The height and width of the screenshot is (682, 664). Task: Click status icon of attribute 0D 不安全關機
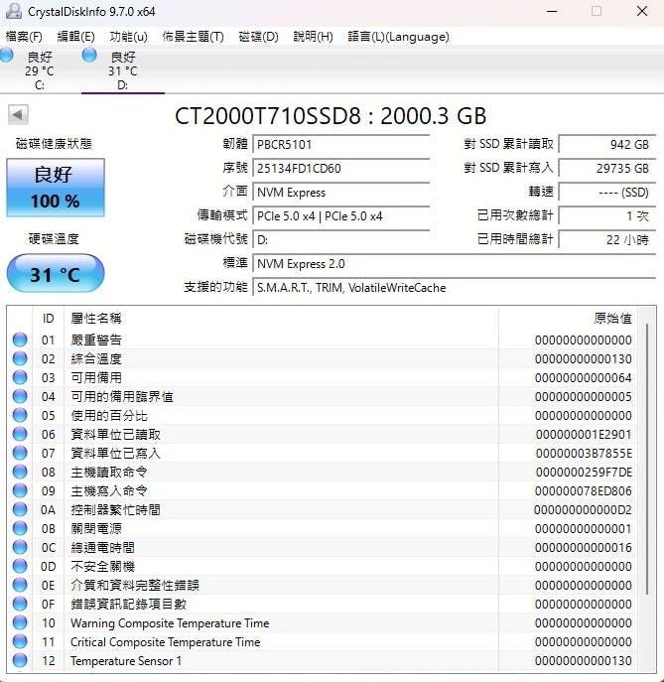[x=20, y=566]
